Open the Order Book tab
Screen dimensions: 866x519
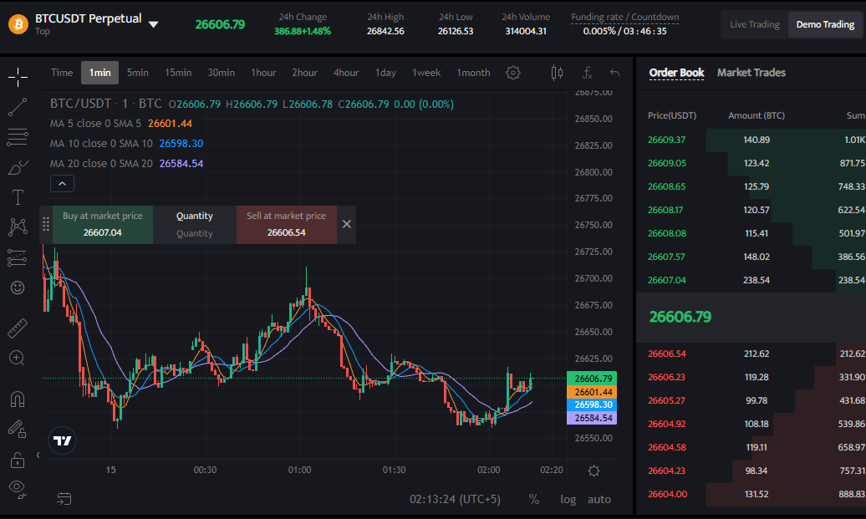tap(676, 73)
